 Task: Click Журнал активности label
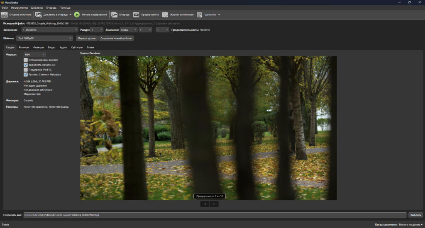(x=182, y=15)
